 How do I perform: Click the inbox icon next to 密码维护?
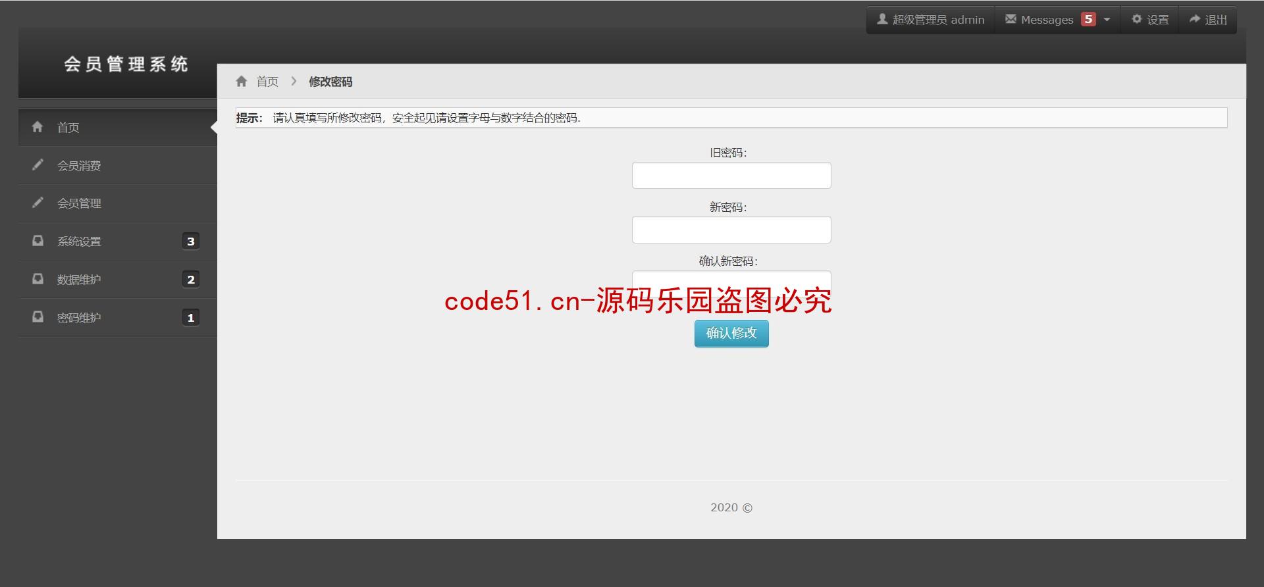[38, 317]
